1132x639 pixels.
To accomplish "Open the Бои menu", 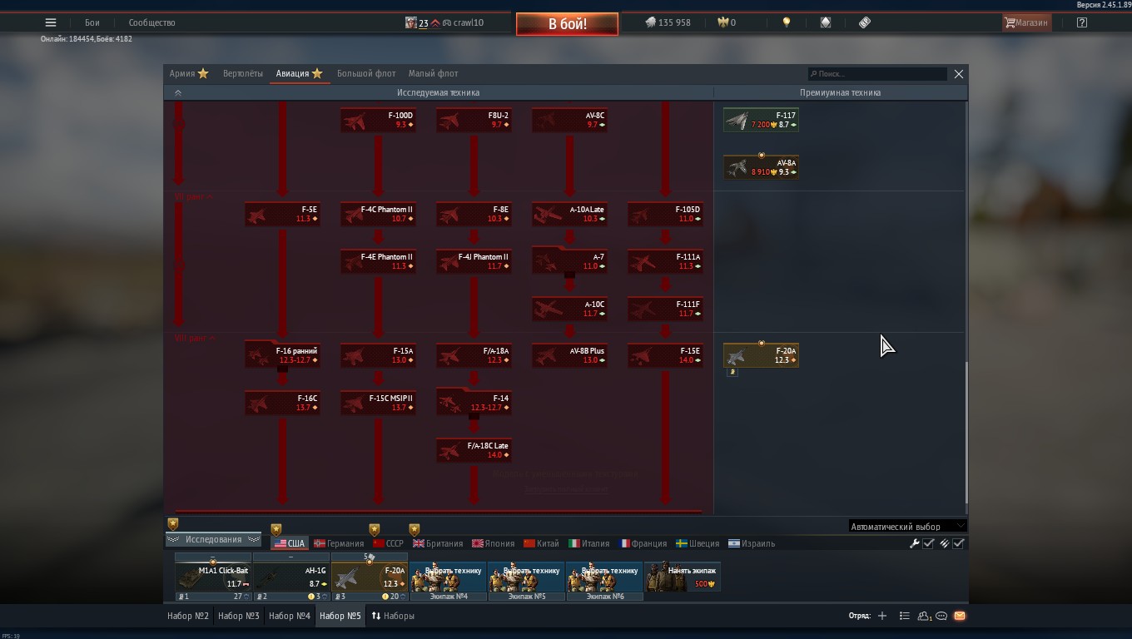I will coord(92,22).
